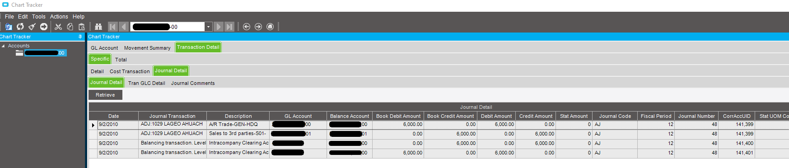Viewport: 789px width, 168px height.
Task: Switch to the Detail tab
Action: click(97, 71)
